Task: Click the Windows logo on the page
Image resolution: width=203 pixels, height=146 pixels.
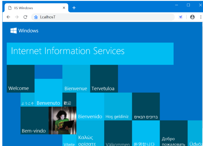Action: click(24, 31)
